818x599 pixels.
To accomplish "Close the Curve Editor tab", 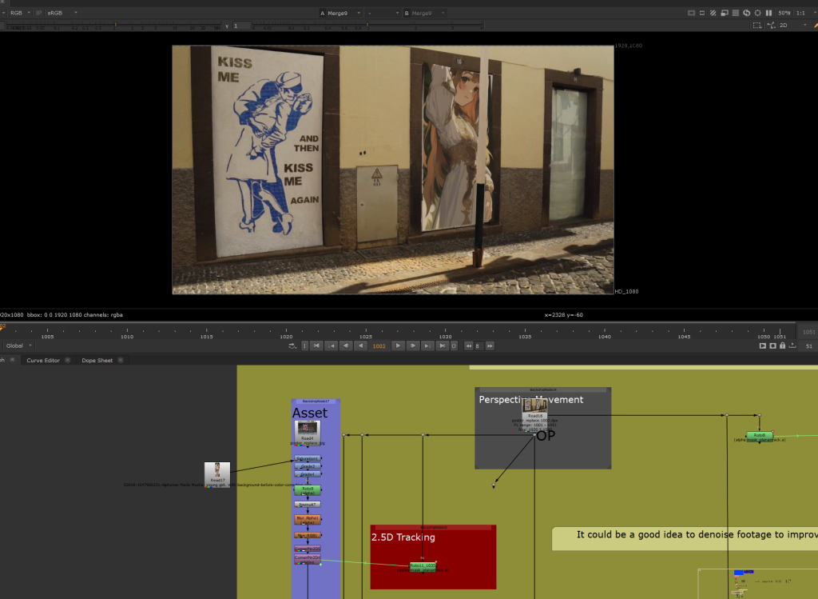I will 67,361.
